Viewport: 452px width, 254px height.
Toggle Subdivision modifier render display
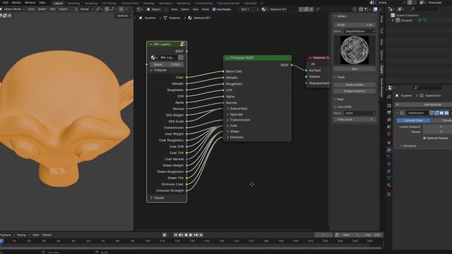coord(446,113)
